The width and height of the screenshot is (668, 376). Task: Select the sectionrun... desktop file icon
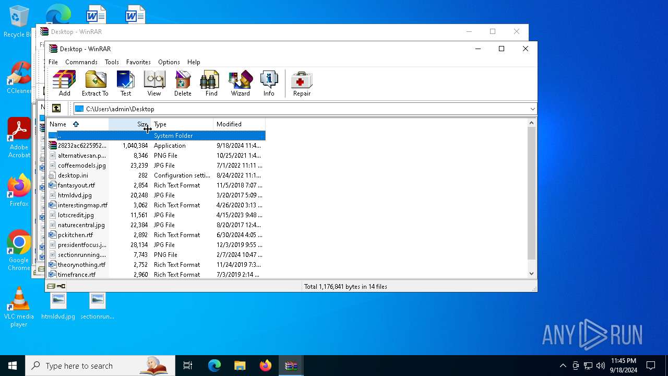pyautogui.click(x=97, y=306)
